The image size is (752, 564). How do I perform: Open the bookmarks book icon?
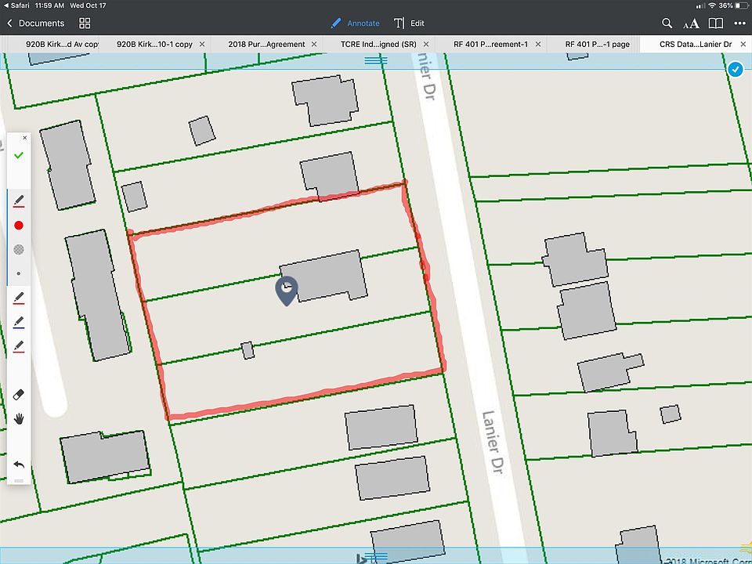click(715, 23)
